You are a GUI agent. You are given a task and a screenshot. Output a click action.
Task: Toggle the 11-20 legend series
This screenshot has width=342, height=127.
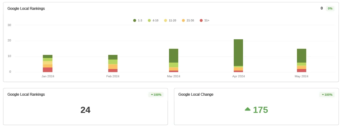pos(170,21)
